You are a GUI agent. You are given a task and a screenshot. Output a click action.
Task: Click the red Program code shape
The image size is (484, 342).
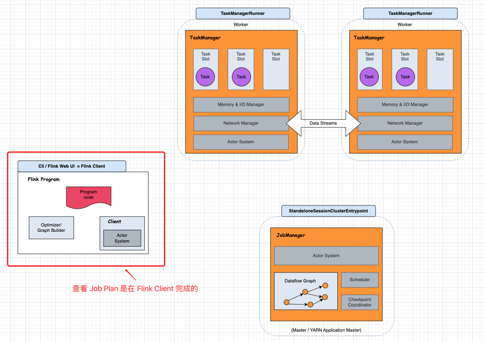tap(89, 197)
